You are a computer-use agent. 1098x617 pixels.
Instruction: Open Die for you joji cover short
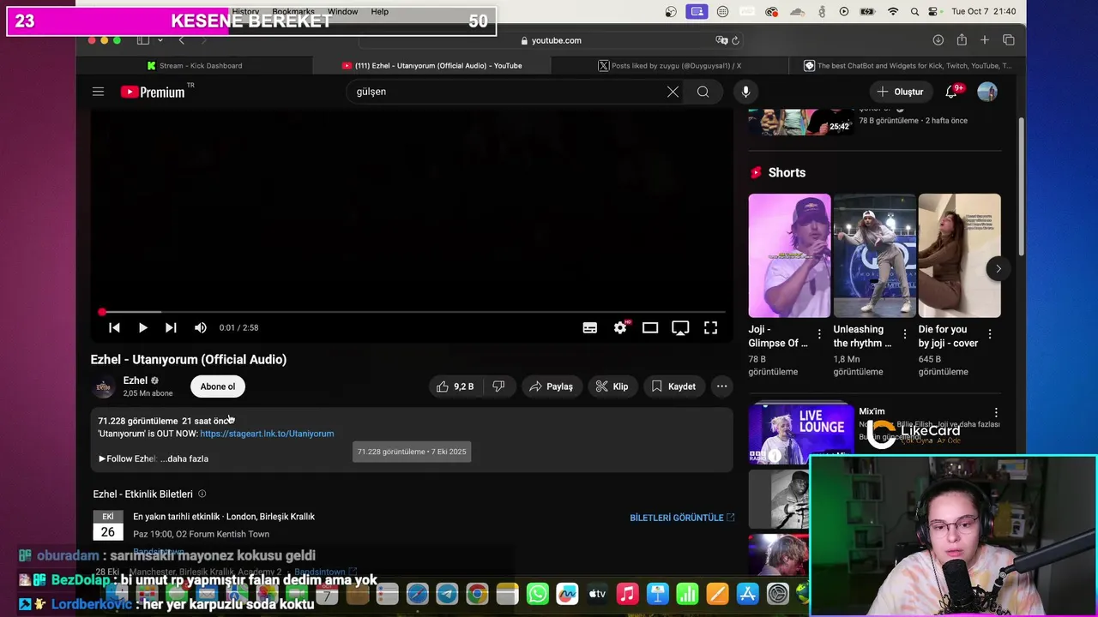click(x=959, y=255)
